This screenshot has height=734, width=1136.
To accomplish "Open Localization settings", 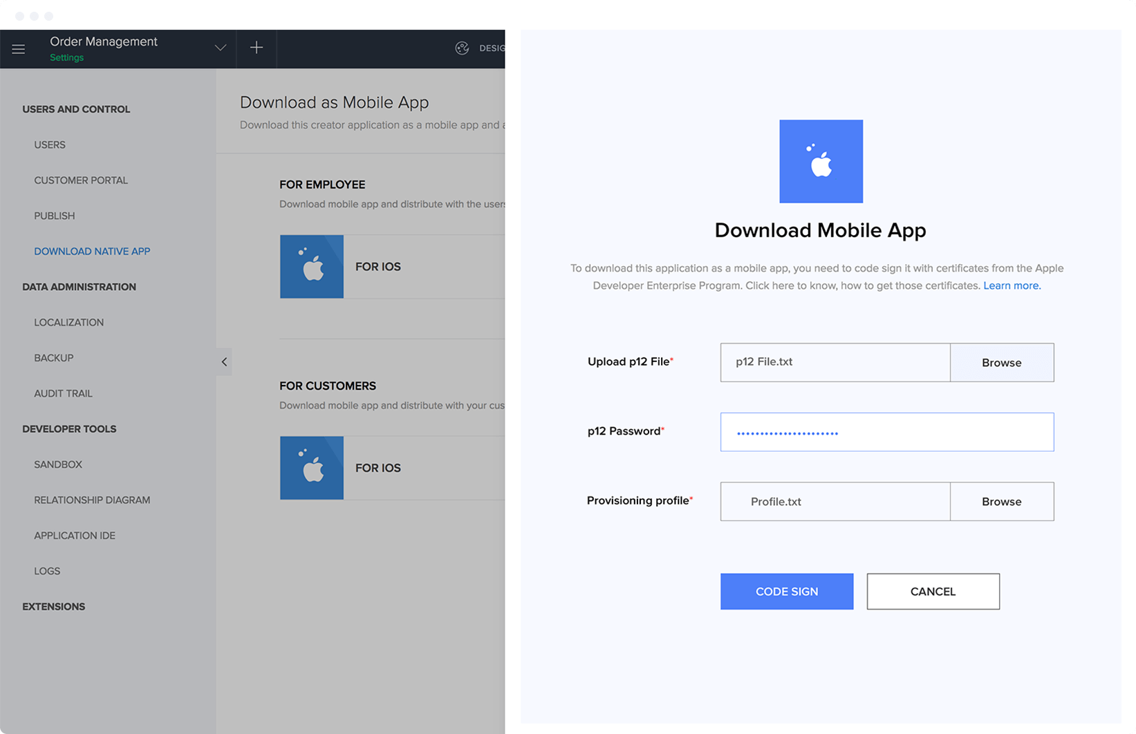I will click(x=69, y=323).
